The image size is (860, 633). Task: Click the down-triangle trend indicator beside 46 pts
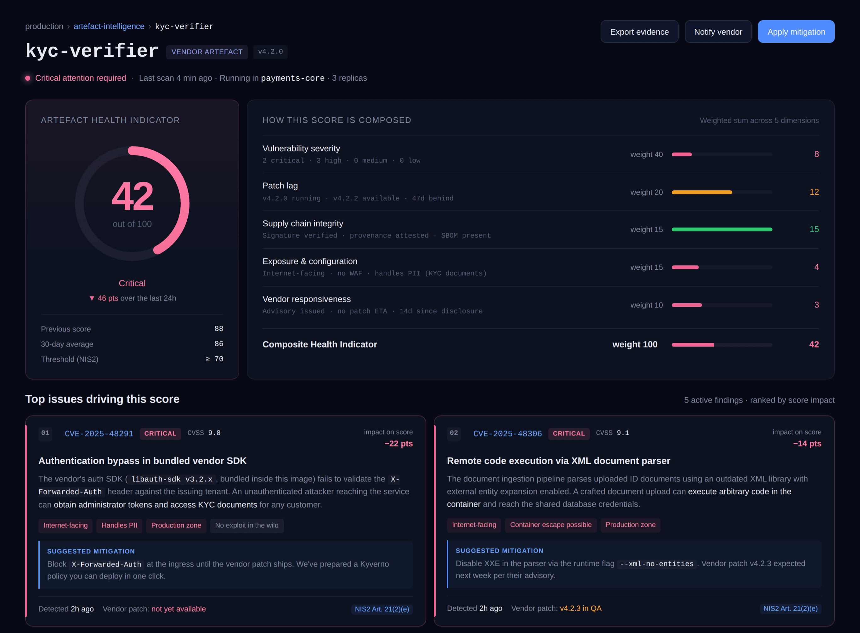92,298
